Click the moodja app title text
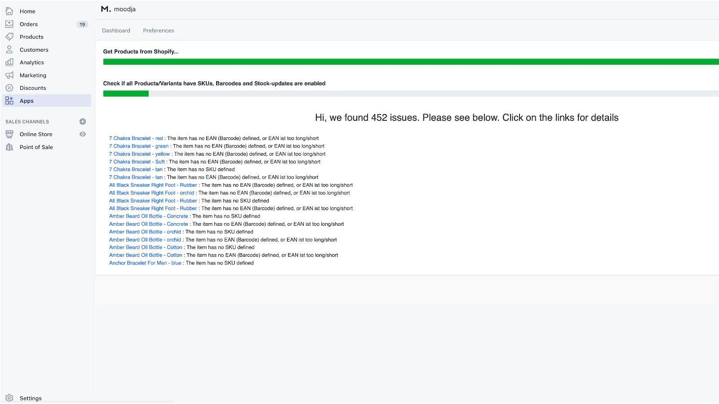 [x=124, y=9]
